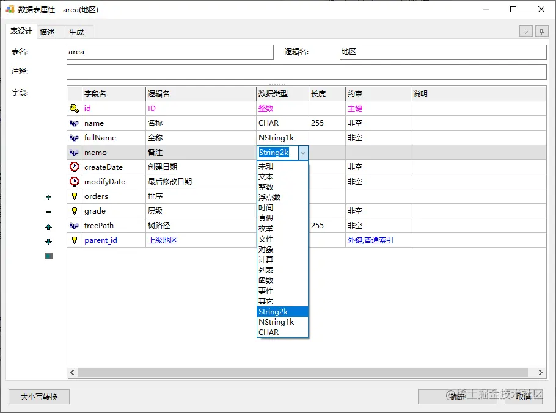Click the 字段名 column header
This screenshot has height=413, width=556.
[x=114, y=94]
